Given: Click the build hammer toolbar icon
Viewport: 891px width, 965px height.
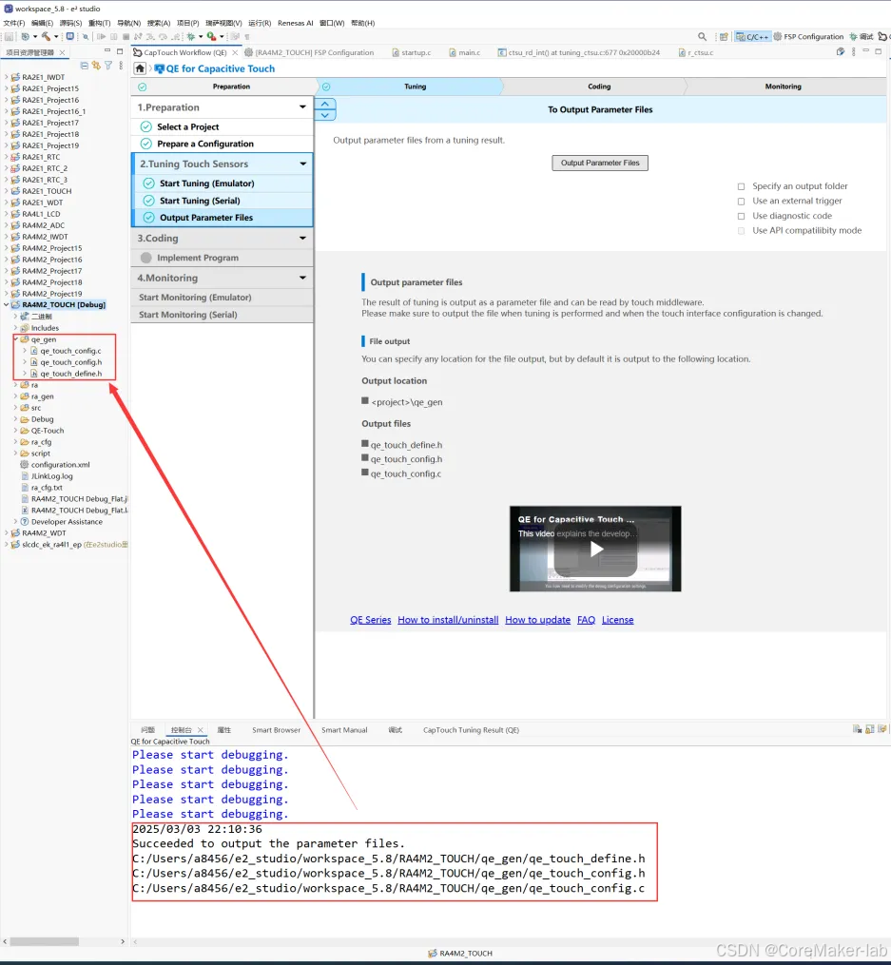Looking at the screenshot, I should (47, 36).
